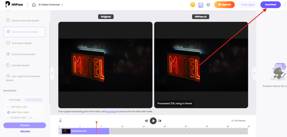The width and height of the screenshot is (287, 137).
Task: Click the General denoise Model icon
Action: pos(8,20)
